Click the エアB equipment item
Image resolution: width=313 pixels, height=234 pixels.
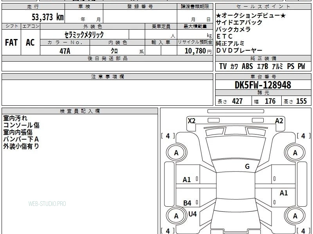(x=263, y=66)
